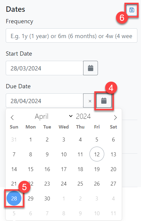The image size is (141, 221).
Task: Click the 2024 year field
Action: click(83, 116)
